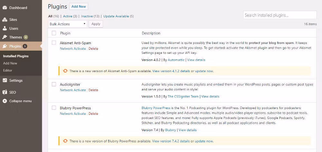Open Add New in the sidebar submenu
322x152 pixels.
click(10, 63)
